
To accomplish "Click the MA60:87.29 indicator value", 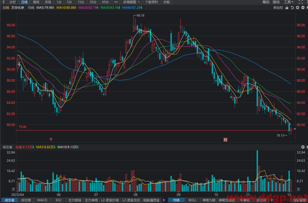I will tap(132, 8).
